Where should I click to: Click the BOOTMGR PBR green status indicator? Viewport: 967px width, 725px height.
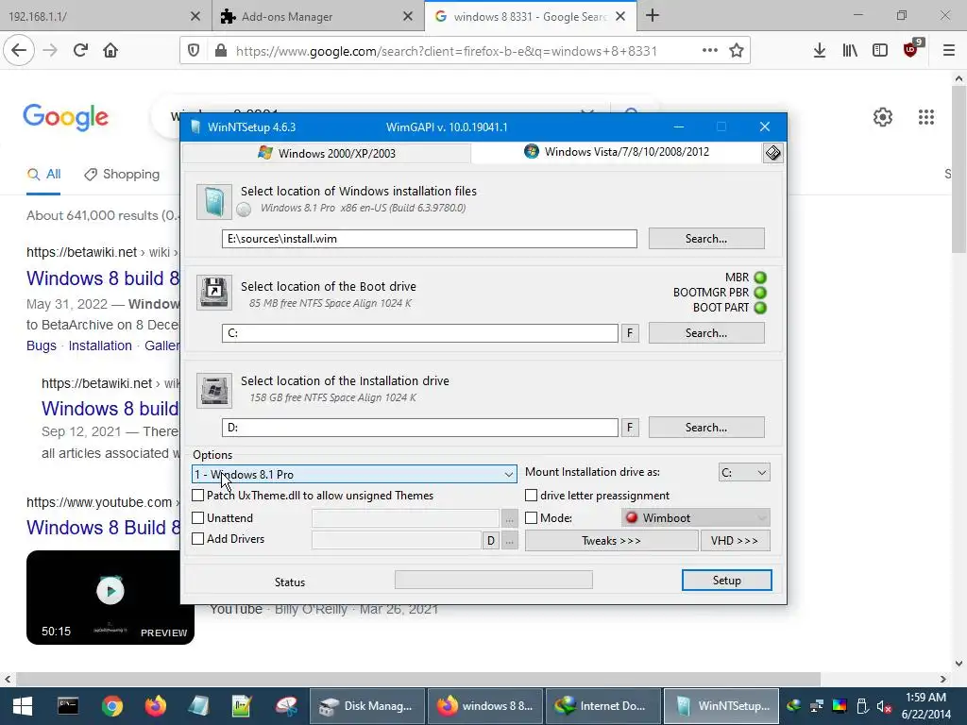click(x=760, y=293)
